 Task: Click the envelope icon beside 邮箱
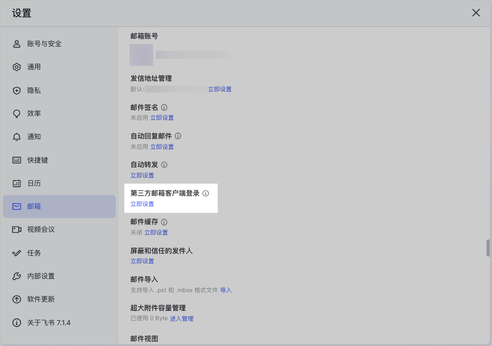tap(16, 207)
